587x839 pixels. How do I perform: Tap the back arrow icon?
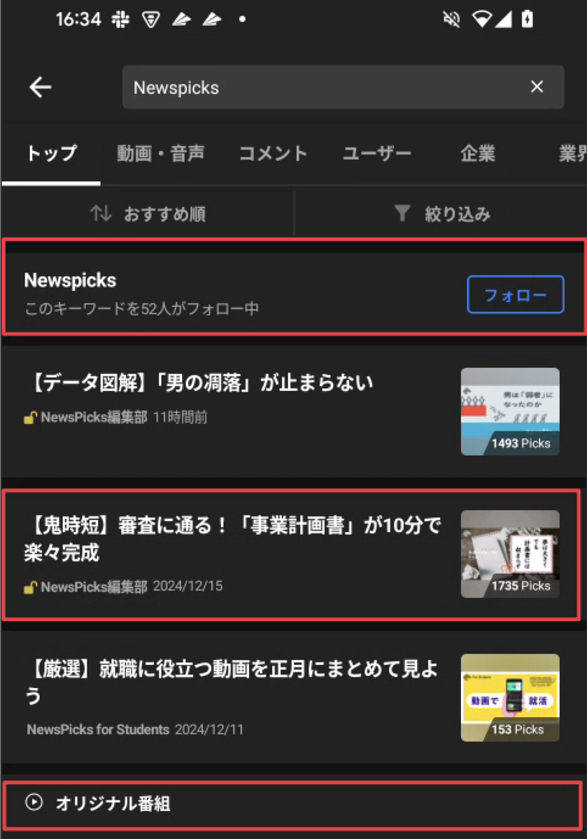pos(41,87)
